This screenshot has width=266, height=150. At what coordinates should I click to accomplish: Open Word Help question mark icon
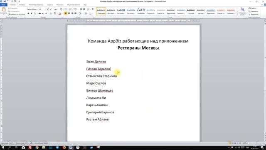265,5
